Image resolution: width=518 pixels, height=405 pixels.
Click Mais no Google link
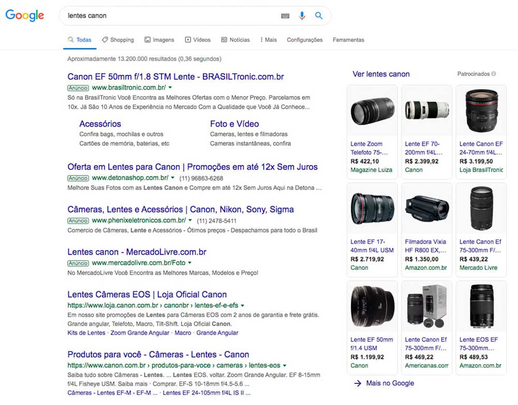pos(390,383)
